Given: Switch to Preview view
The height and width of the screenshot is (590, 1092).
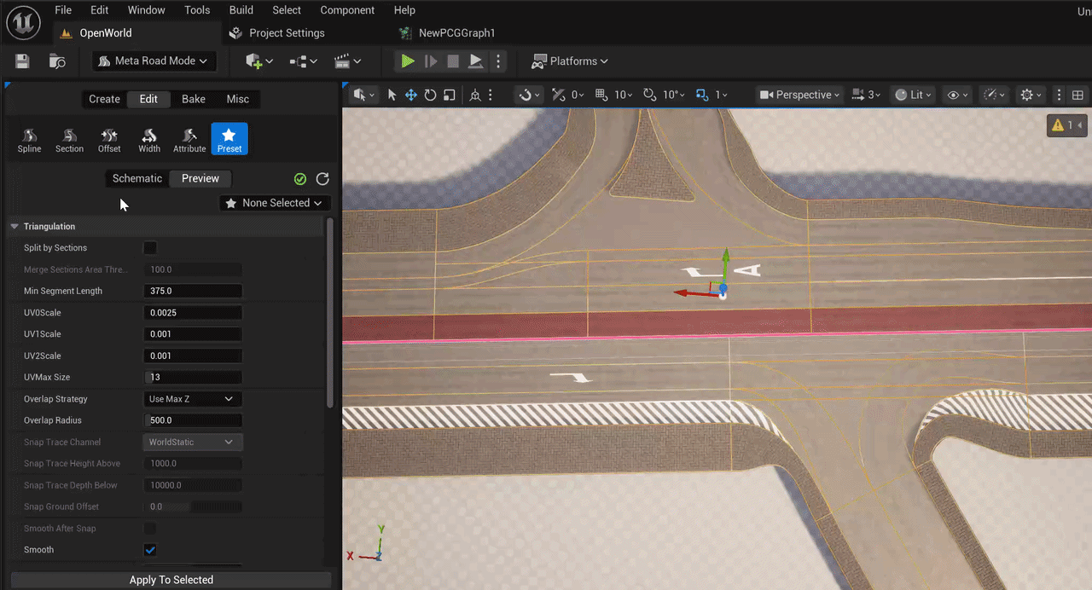Looking at the screenshot, I should coord(200,178).
